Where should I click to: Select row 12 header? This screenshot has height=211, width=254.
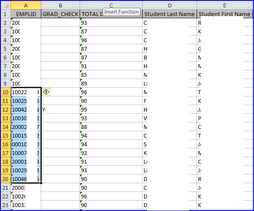tap(6, 109)
